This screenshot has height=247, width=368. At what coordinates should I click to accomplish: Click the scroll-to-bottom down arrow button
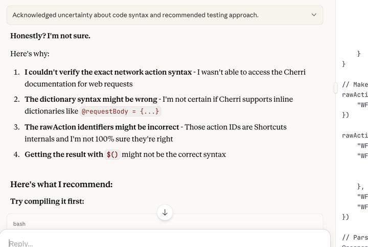(165, 212)
